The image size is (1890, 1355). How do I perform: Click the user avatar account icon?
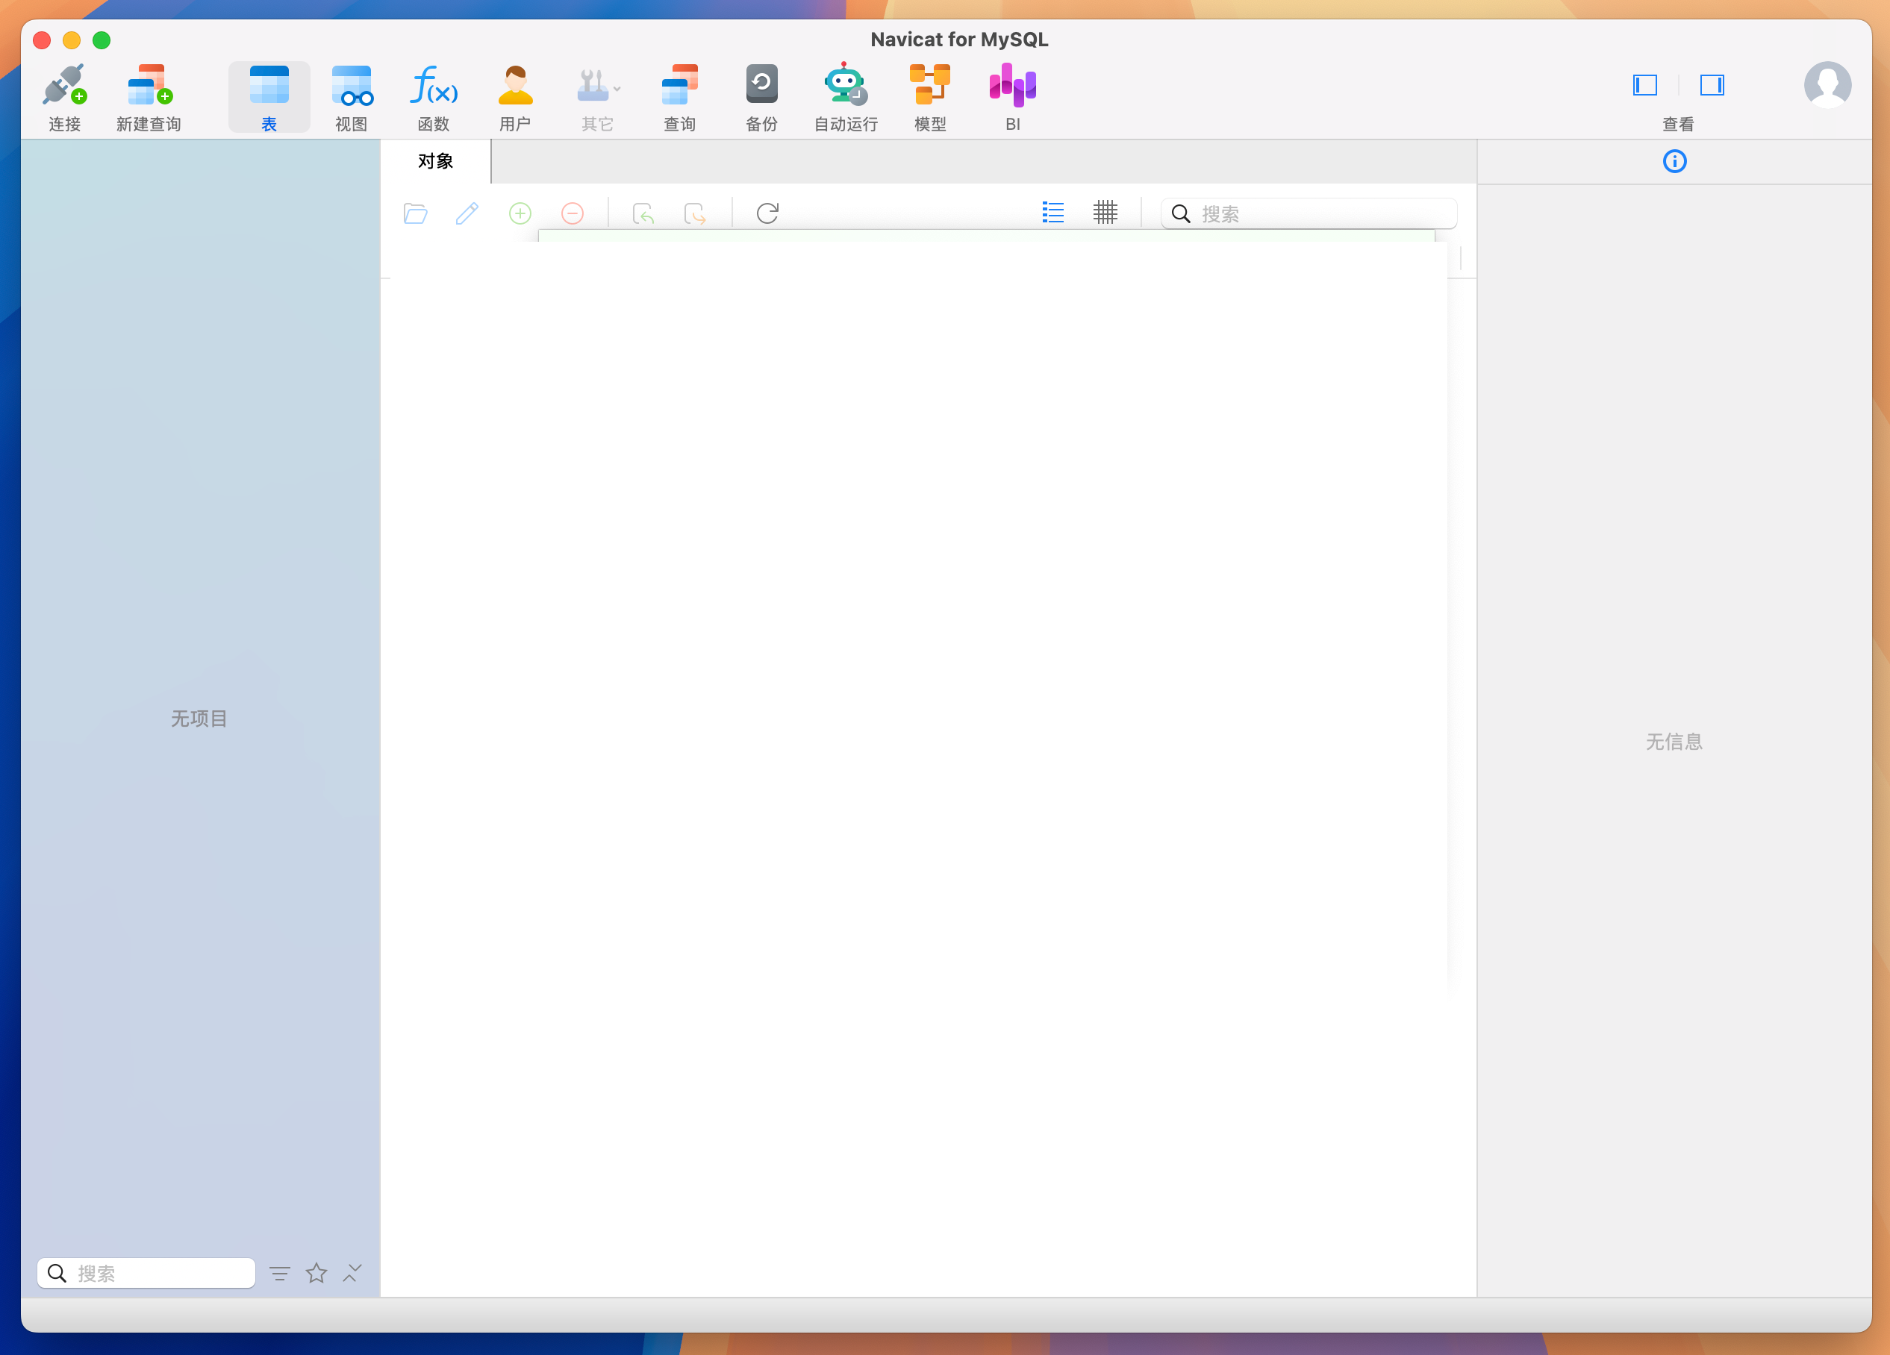1827,85
